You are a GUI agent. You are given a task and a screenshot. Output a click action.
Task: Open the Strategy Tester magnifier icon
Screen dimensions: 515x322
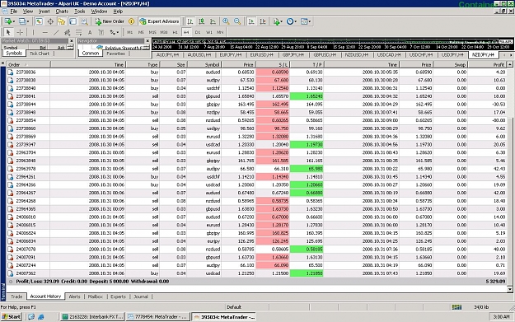coord(84,21)
